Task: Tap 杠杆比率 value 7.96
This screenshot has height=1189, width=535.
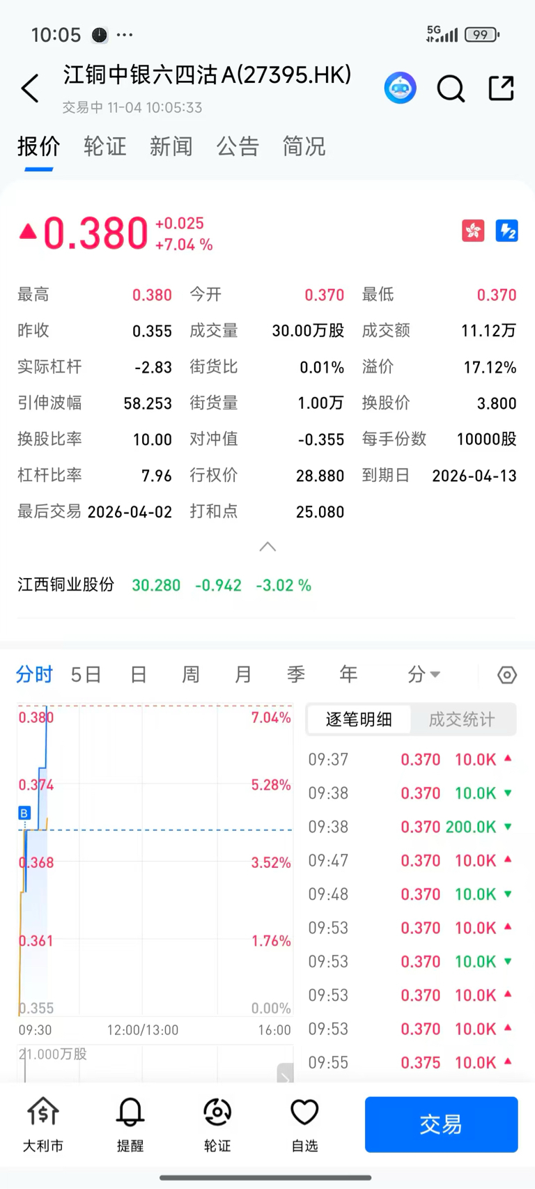Action: 156,476
